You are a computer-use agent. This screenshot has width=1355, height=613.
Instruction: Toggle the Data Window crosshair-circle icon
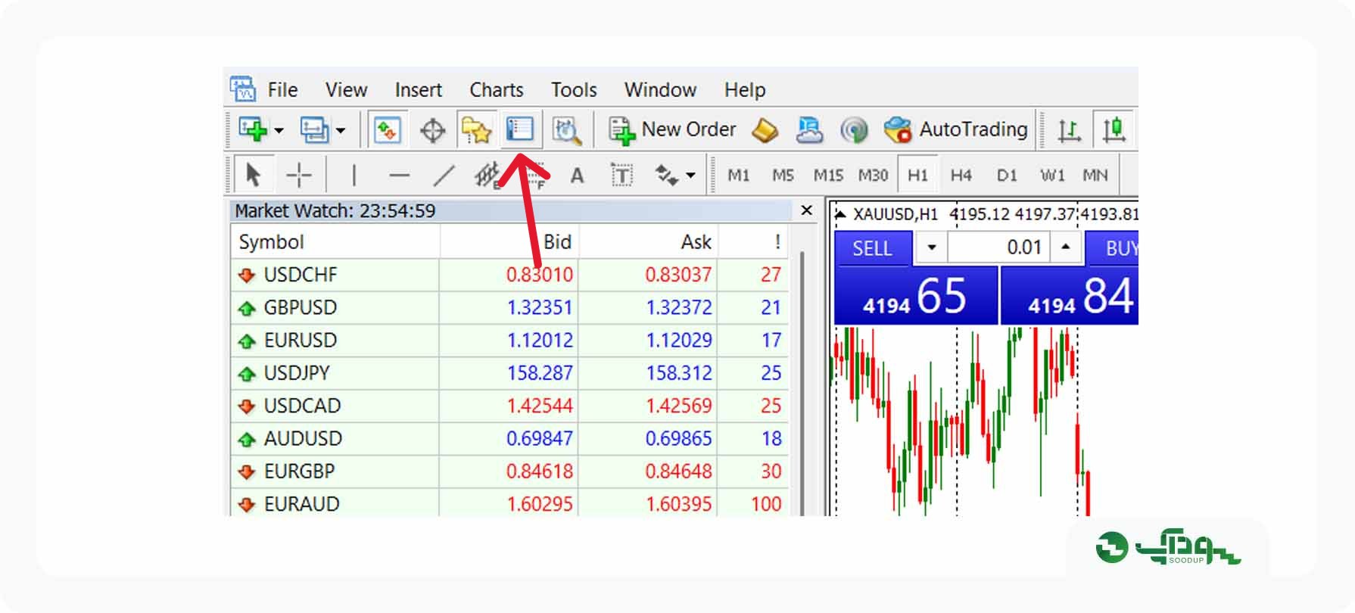(432, 130)
